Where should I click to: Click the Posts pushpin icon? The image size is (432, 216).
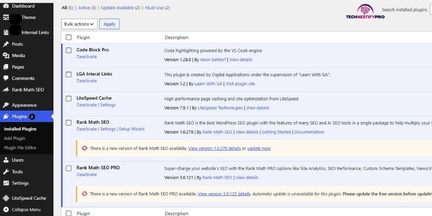[x=6, y=44]
